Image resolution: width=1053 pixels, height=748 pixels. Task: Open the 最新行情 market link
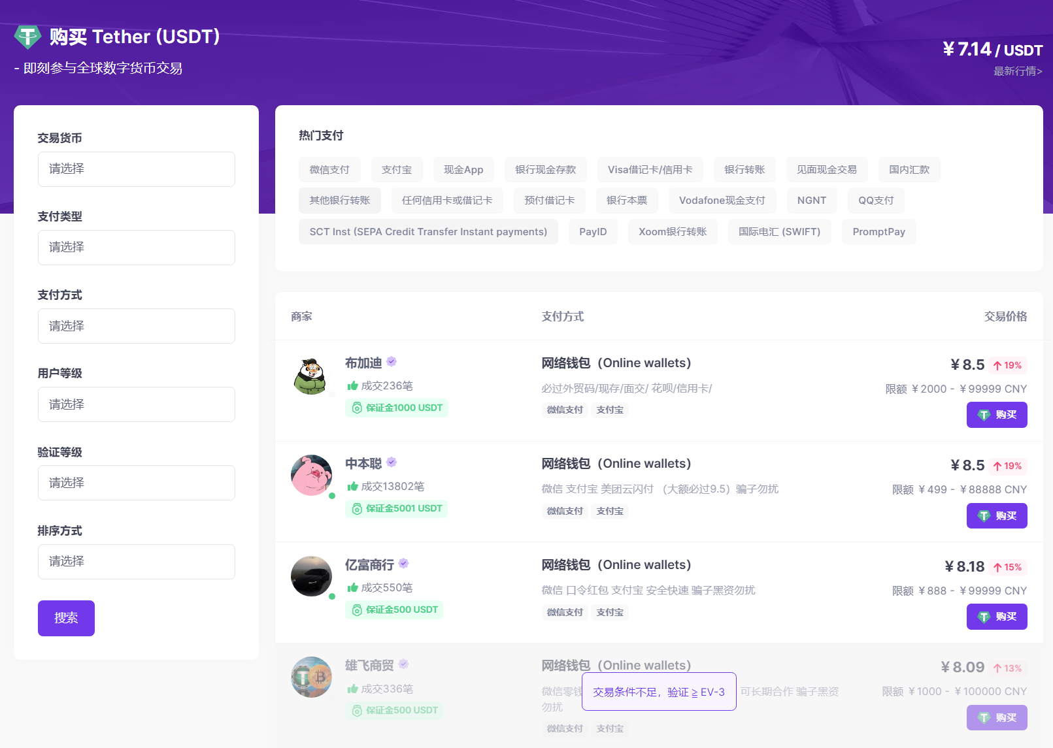pyautogui.click(x=1014, y=72)
